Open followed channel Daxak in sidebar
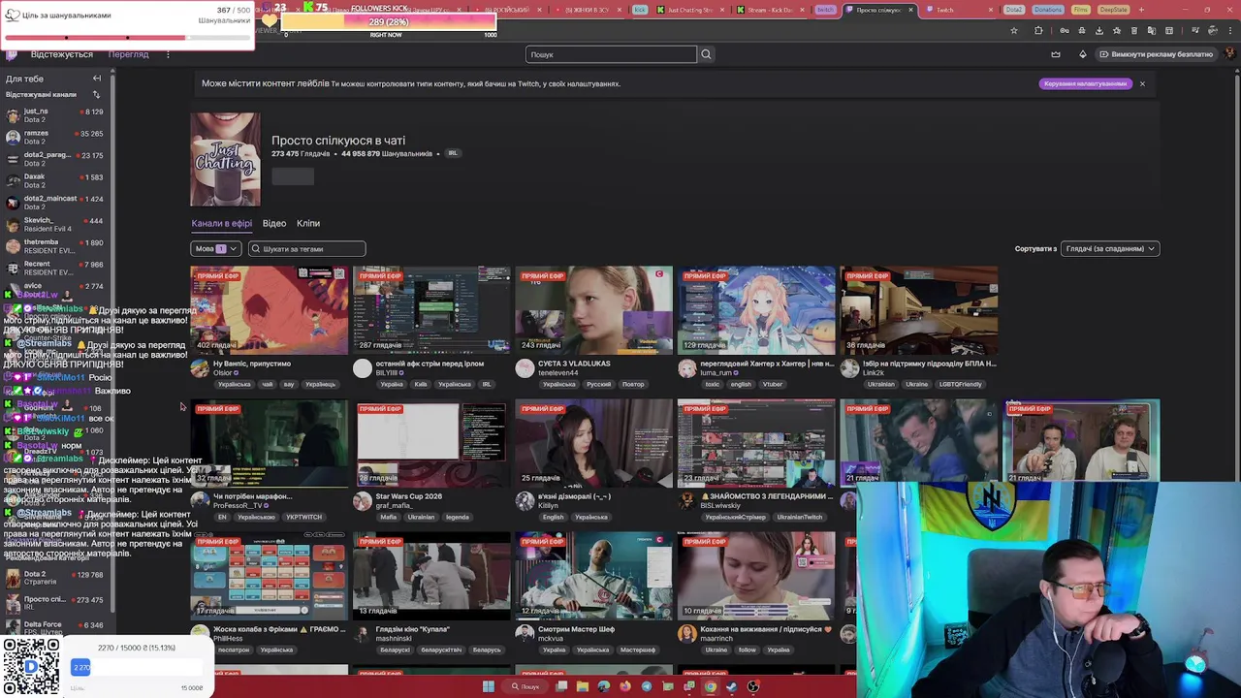Screen dimensions: 1241x698 [54, 180]
